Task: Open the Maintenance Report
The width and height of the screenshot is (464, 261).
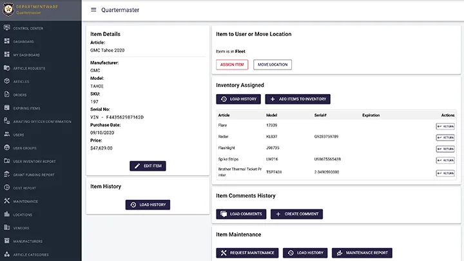Action: pyautogui.click(x=362, y=253)
